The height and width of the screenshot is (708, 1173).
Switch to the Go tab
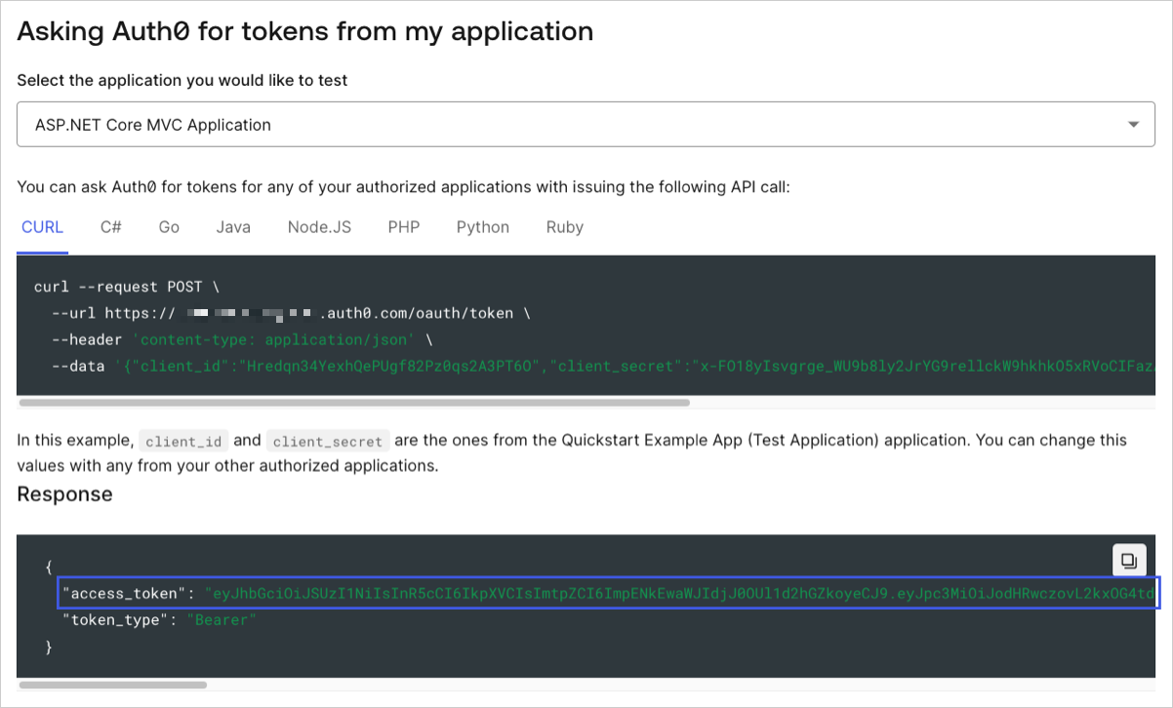(x=169, y=227)
